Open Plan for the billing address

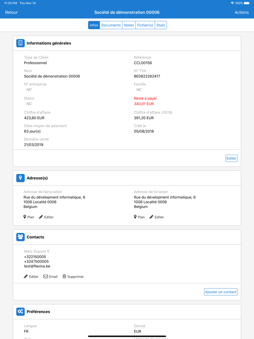point(29,217)
